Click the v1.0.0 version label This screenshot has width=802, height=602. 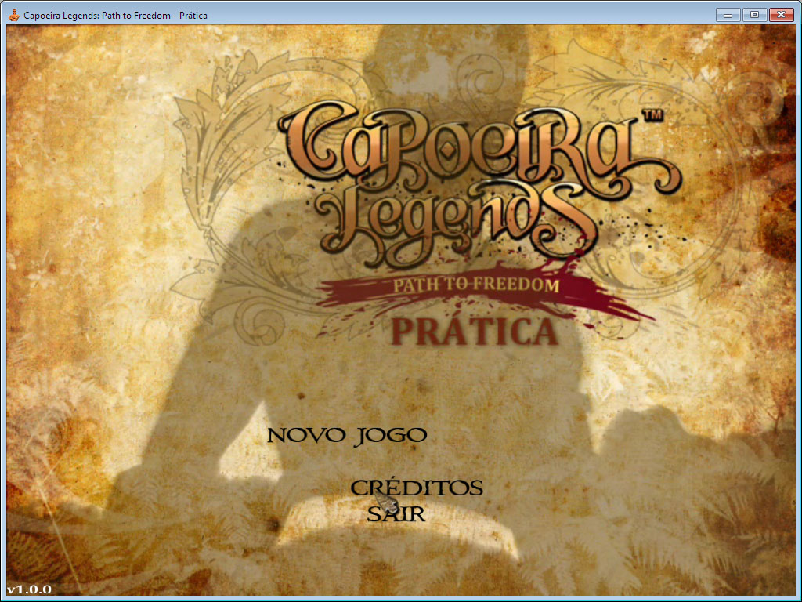(29, 589)
